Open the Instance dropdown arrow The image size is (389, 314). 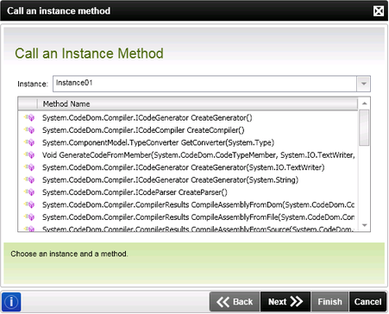[363, 84]
